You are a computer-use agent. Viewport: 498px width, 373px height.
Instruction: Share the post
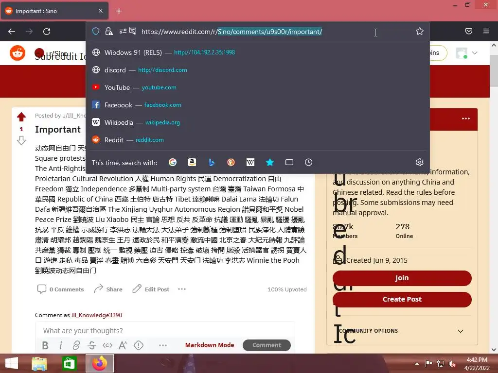(108, 289)
